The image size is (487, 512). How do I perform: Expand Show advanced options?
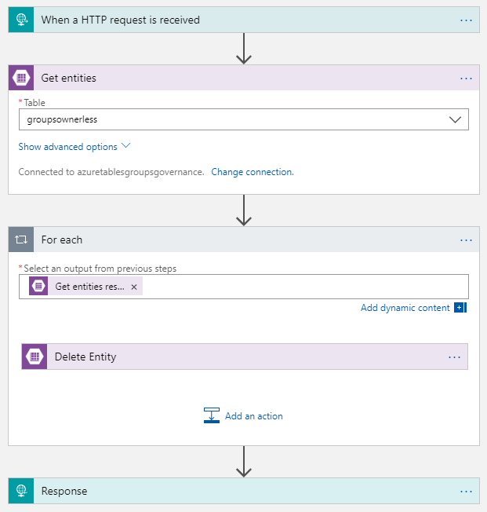[x=75, y=147]
